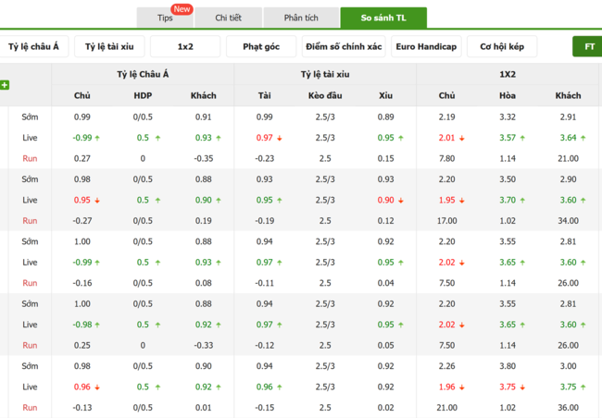Switch to the Chi tiết tab
The width and height of the screenshot is (602, 418).
(228, 18)
